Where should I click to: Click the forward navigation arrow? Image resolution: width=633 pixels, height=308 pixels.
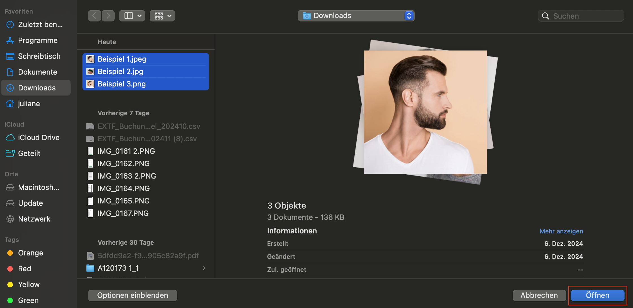(x=108, y=16)
